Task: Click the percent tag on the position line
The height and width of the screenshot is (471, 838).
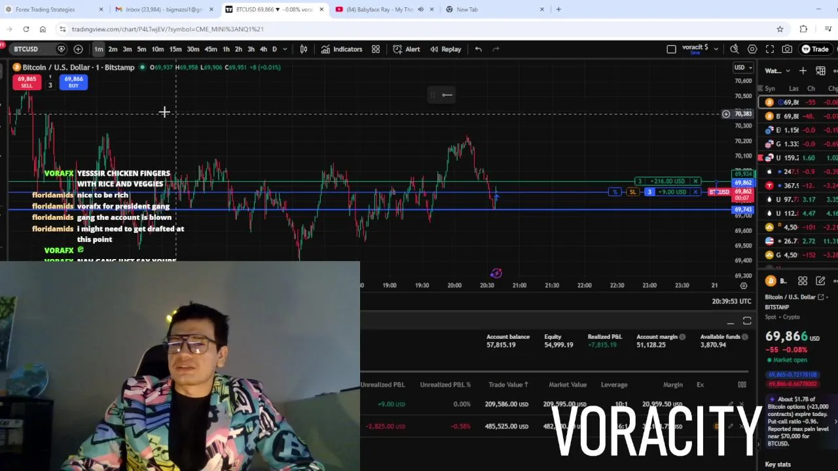Action: tap(615, 192)
